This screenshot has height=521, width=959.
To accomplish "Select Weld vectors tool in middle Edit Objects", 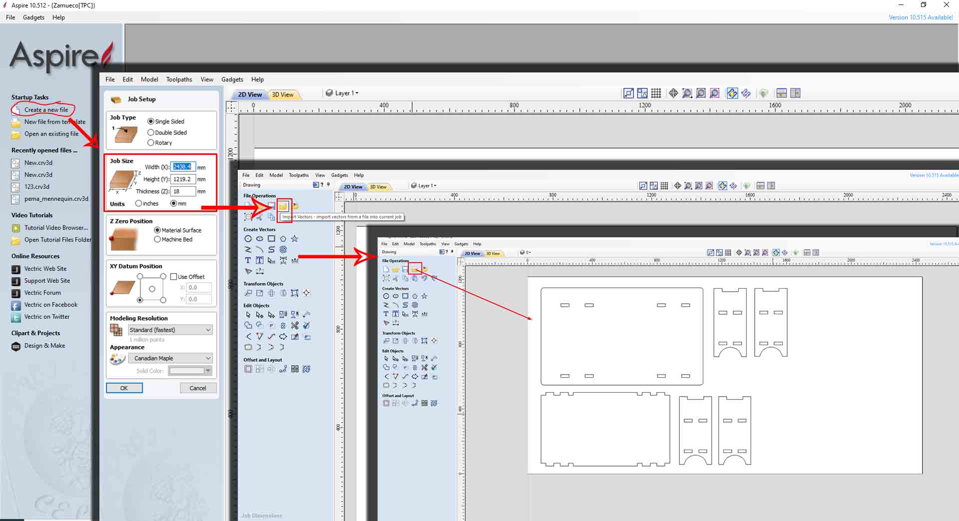I will [248, 325].
